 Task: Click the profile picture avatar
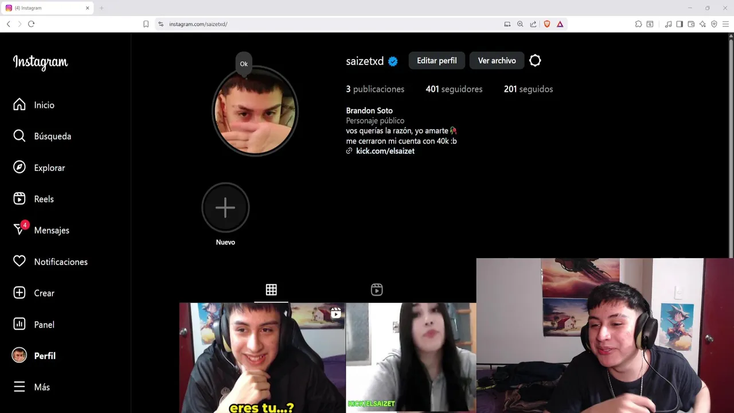pos(255,111)
